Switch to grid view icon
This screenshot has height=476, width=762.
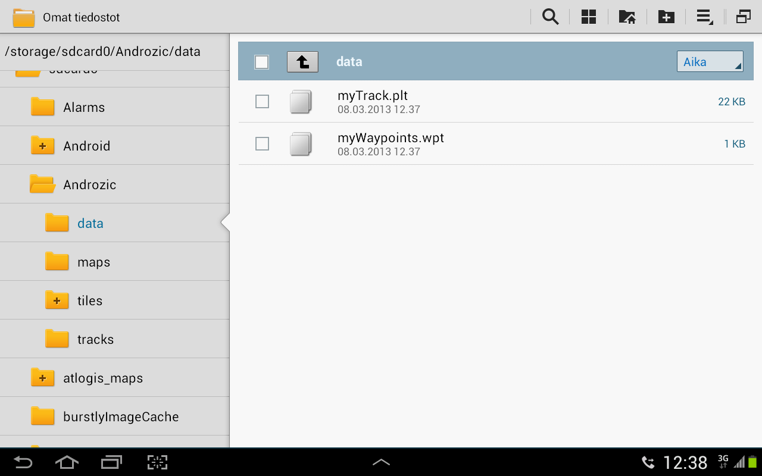point(589,17)
